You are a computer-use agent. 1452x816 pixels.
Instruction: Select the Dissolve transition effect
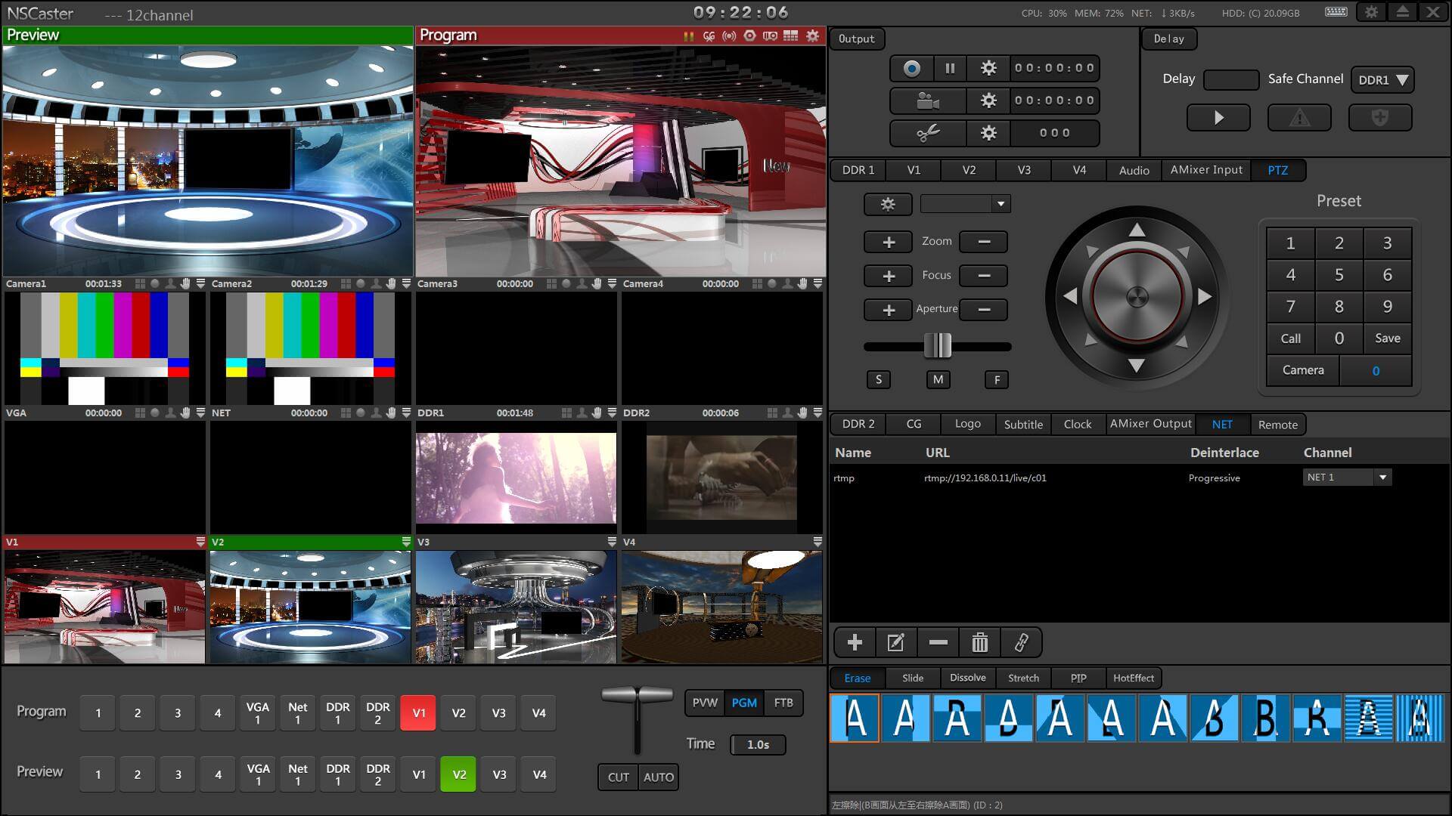(965, 678)
